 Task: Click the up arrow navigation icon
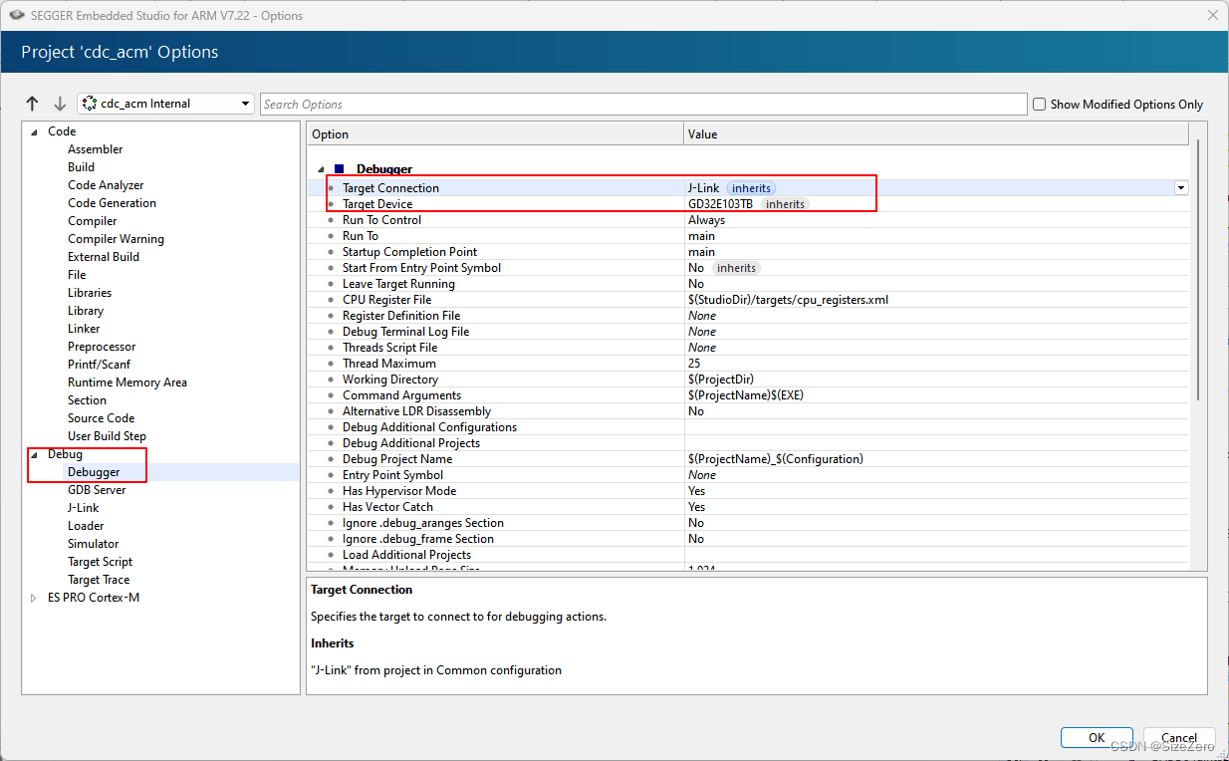[32, 104]
